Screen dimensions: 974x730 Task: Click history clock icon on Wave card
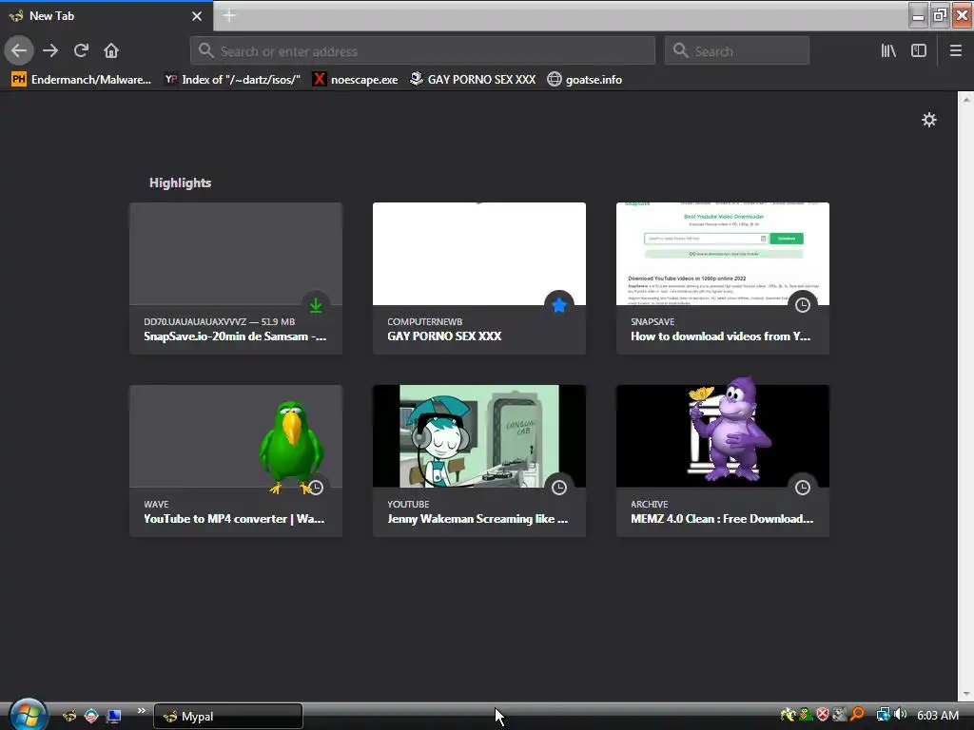point(316,488)
